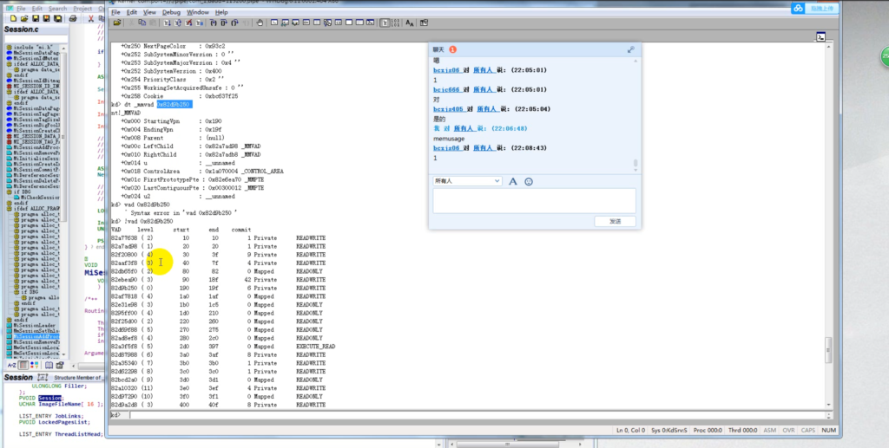This screenshot has width=889, height=448.
Task: Open the WinDbg File menu
Action: click(x=115, y=12)
